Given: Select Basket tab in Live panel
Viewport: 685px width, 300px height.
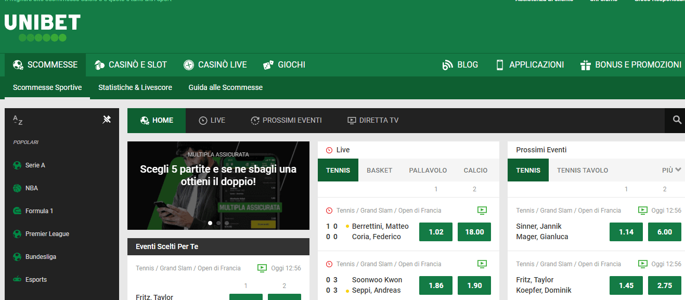Looking at the screenshot, I should pos(380,170).
